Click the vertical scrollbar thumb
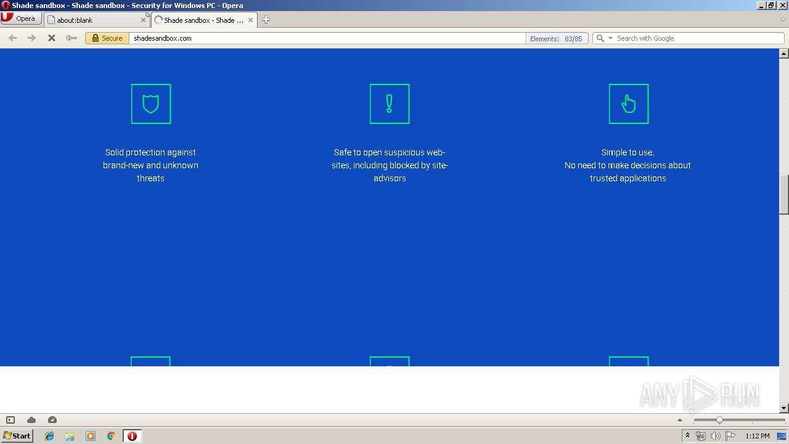The height and width of the screenshot is (444, 789). pyautogui.click(x=784, y=195)
